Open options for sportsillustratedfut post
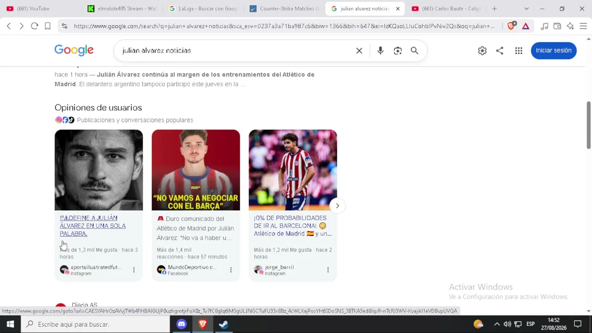The image size is (592, 333). pyautogui.click(x=134, y=270)
